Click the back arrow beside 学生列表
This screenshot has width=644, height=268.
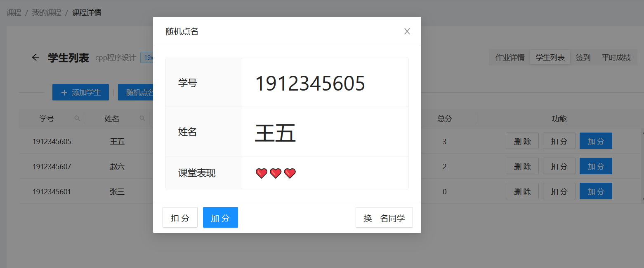(35, 58)
